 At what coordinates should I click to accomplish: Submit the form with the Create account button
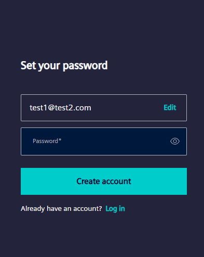(104, 181)
